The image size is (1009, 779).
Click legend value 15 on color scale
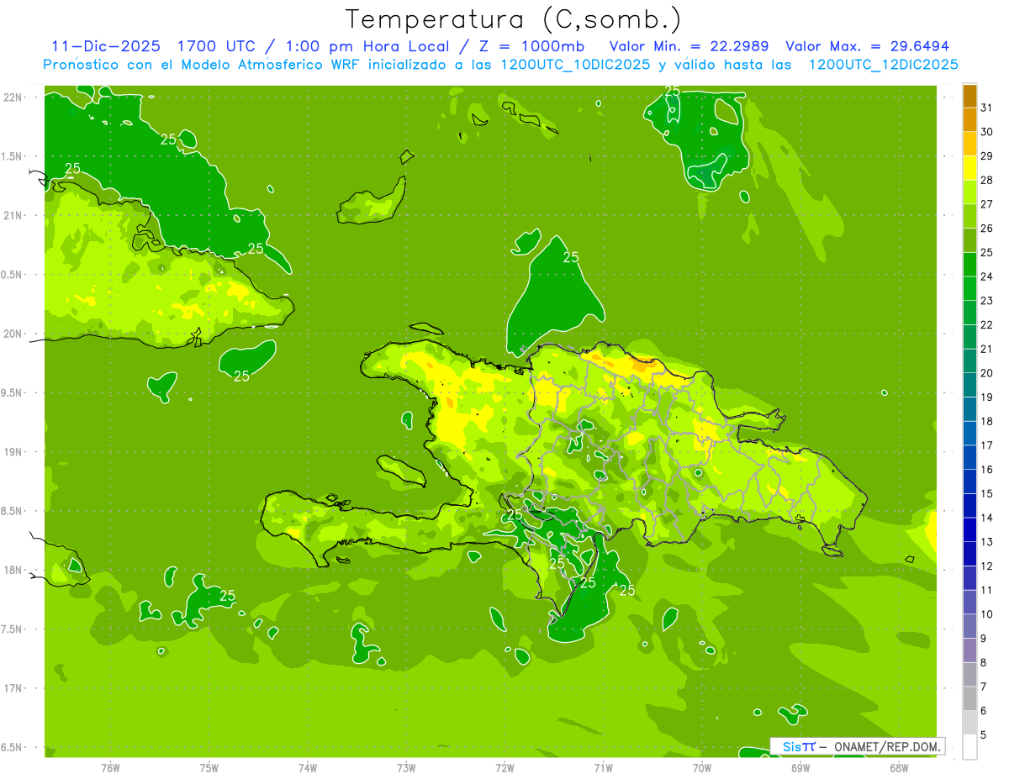click(x=986, y=494)
